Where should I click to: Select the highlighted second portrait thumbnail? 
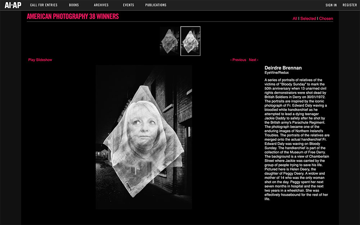pyautogui.click(x=190, y=41)
